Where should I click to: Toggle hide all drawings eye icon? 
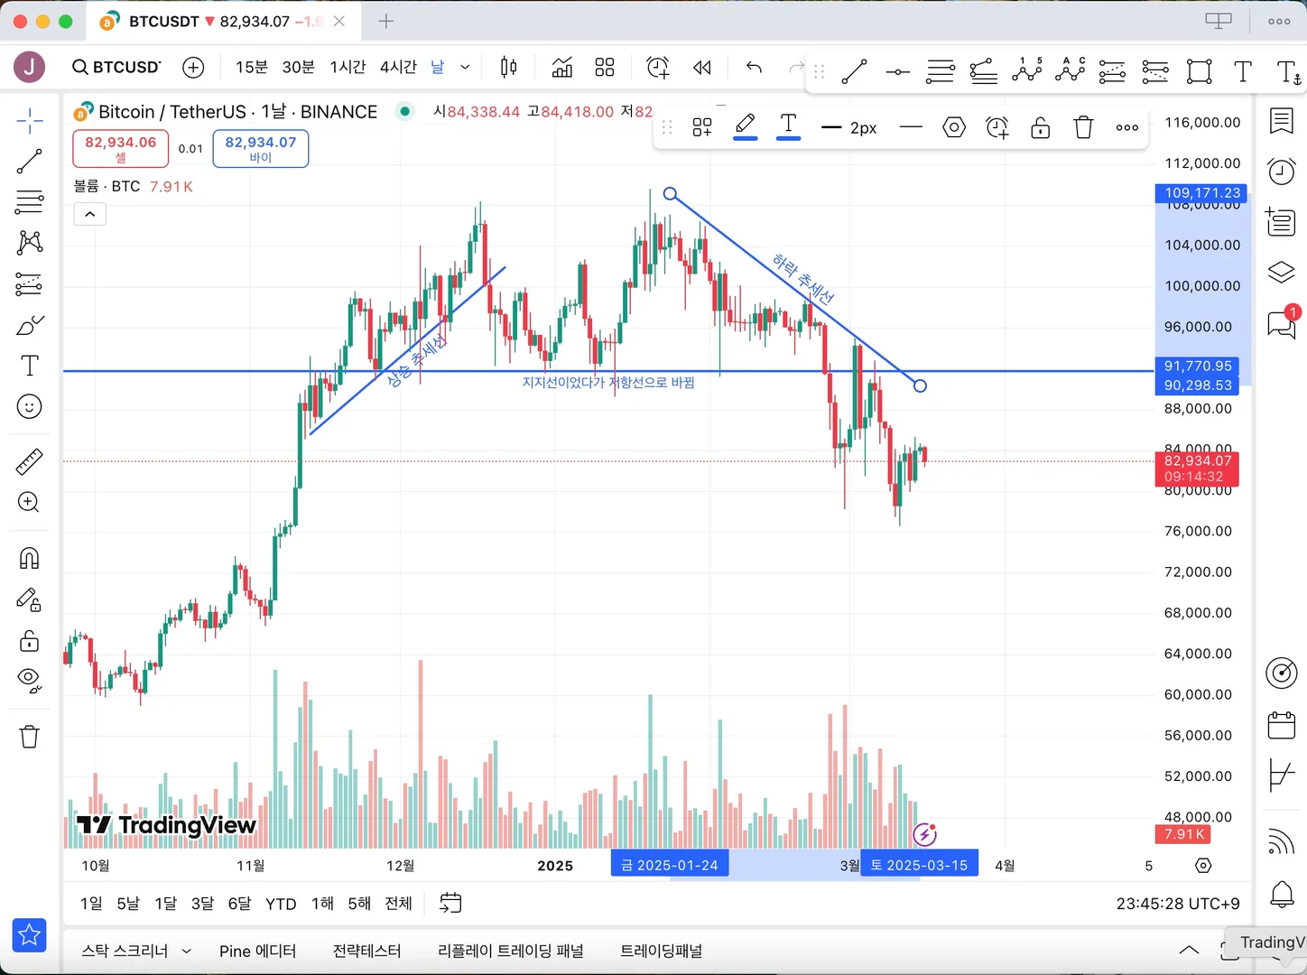pyautogui.click(x=30, y=680)
